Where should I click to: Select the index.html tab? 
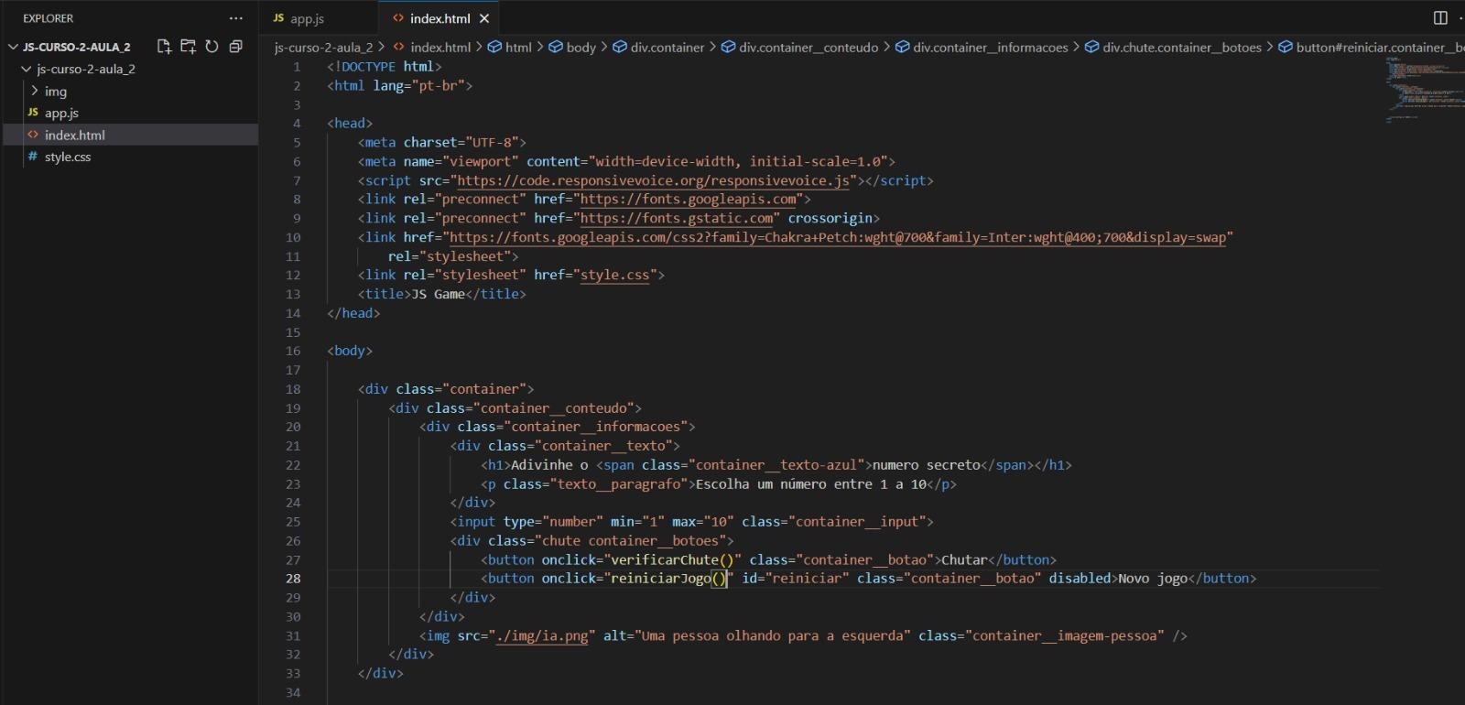click(x=439, y=18)
